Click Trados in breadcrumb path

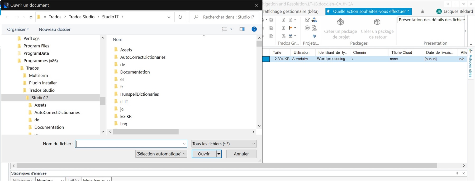[x=55, y=17]
